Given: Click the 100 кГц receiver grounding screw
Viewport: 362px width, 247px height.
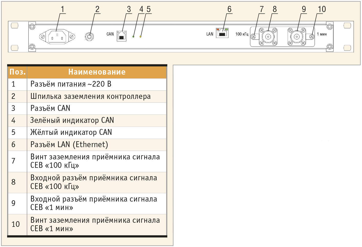Looking at the screenshot, I should point(254,37).
